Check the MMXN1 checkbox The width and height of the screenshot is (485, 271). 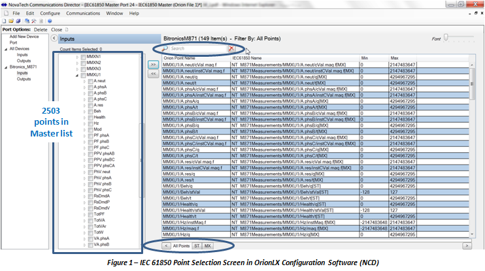pos(83,57)
